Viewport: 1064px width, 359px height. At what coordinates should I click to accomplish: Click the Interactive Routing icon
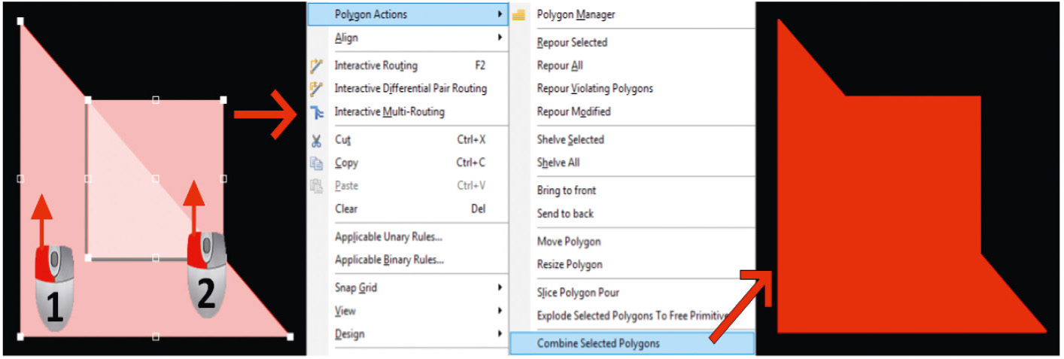pos(316,65)
